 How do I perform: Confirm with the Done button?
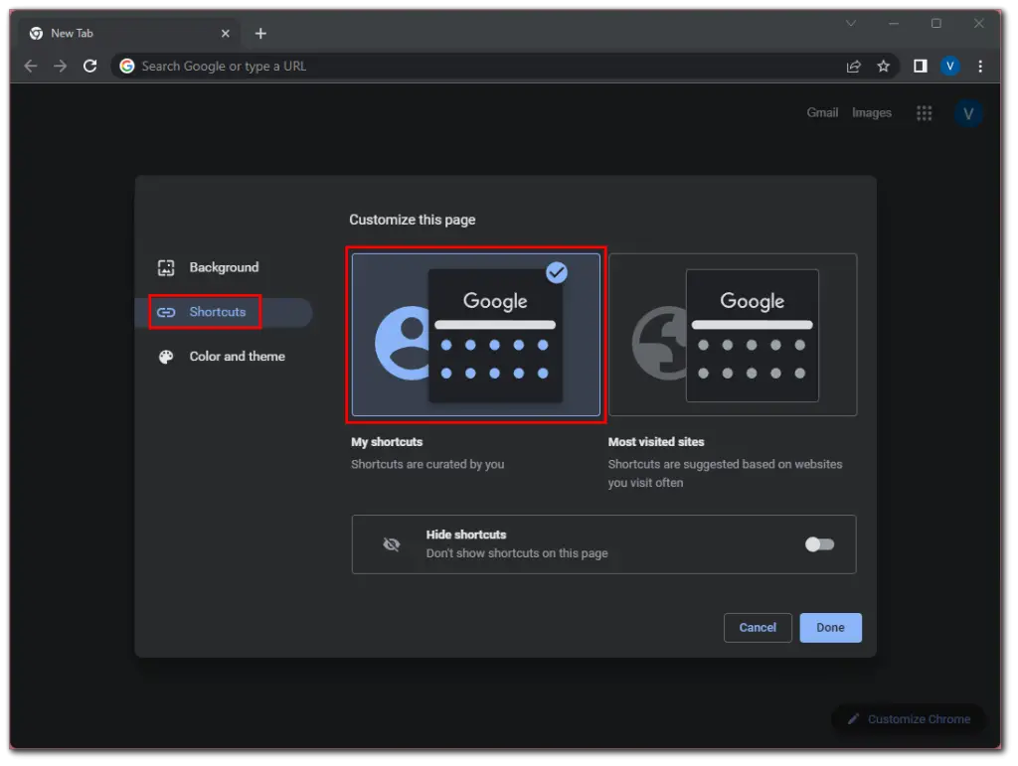(830, 628)
